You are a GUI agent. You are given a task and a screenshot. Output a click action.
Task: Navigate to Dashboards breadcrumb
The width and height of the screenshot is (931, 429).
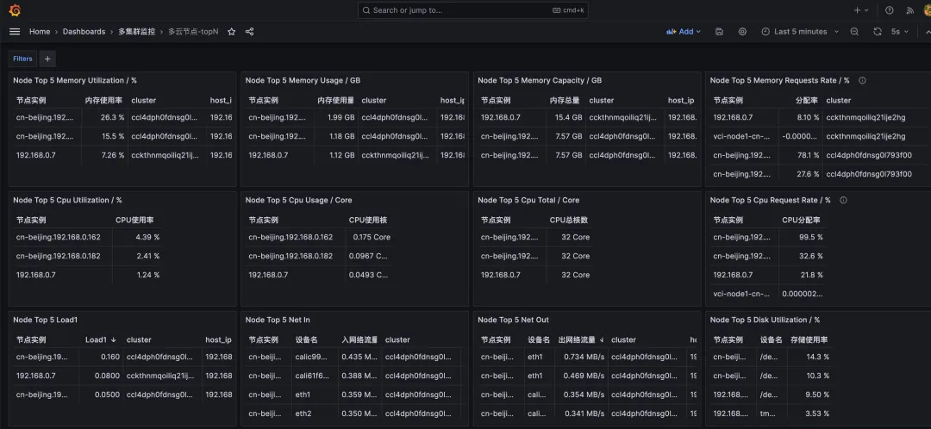(x=84, y=32)
